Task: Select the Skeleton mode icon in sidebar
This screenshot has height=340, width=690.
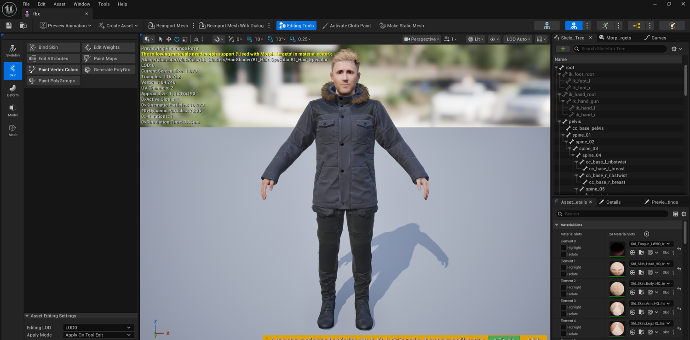Action: 13,50
